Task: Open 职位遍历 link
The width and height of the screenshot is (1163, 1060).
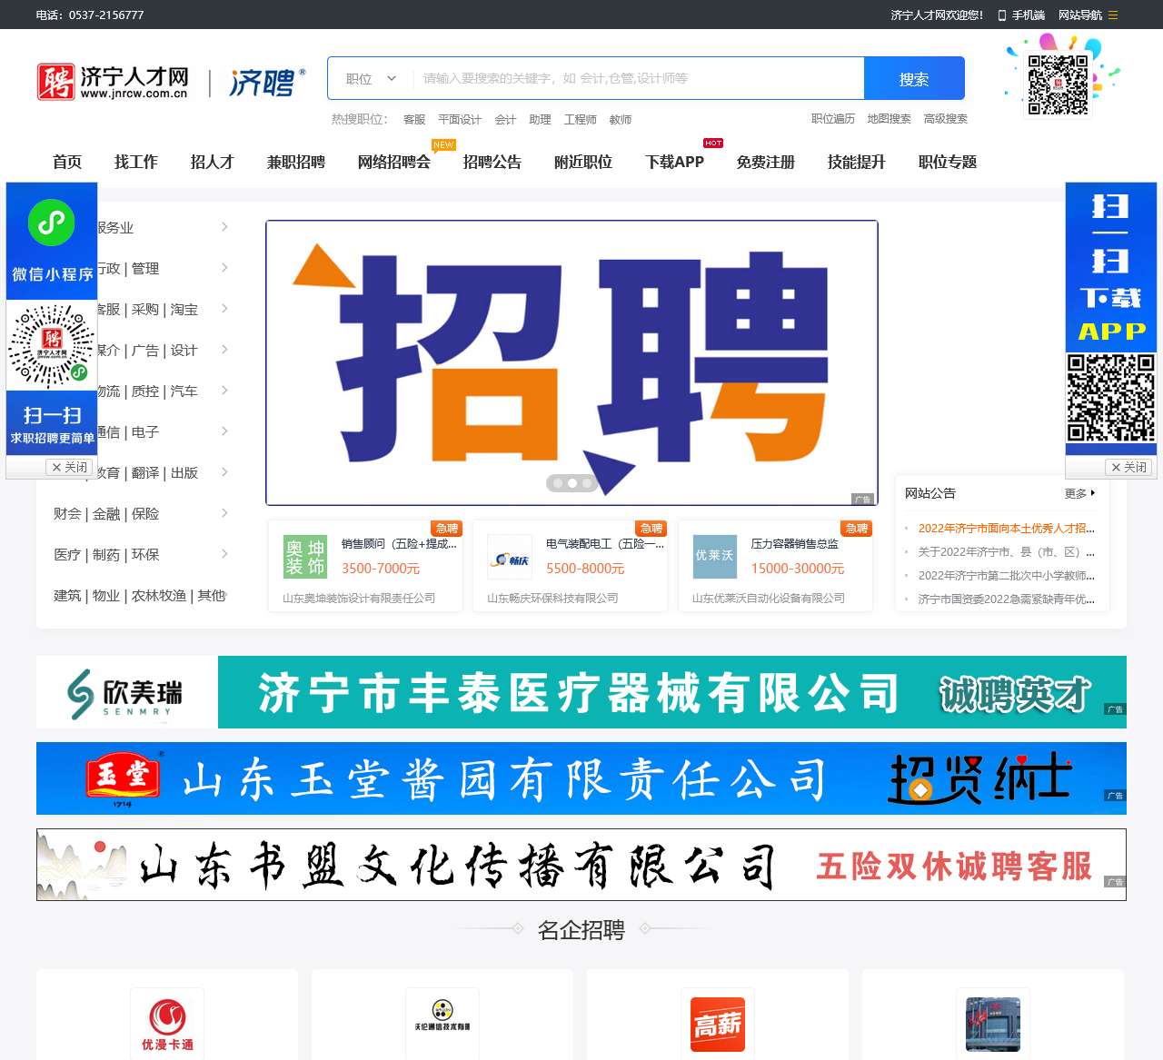Action: [x=833, y=118]
